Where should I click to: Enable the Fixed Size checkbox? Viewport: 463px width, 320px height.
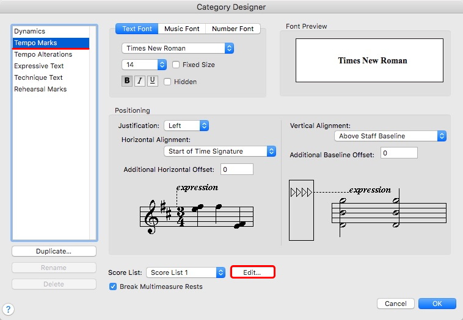pyautogui.click(x=177, y=65)
